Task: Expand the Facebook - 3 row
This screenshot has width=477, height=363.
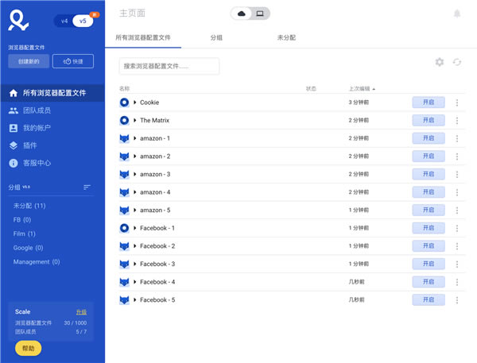Action: coord(135,264)
